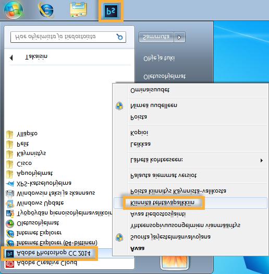Click the Ylläpito folder icon

point(9,134)
